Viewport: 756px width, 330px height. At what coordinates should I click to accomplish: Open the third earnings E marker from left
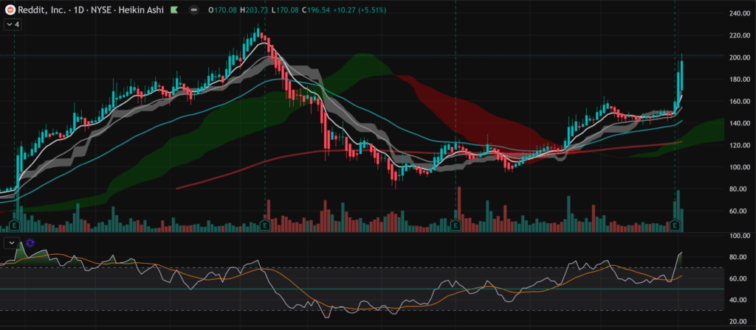point(456,223)
